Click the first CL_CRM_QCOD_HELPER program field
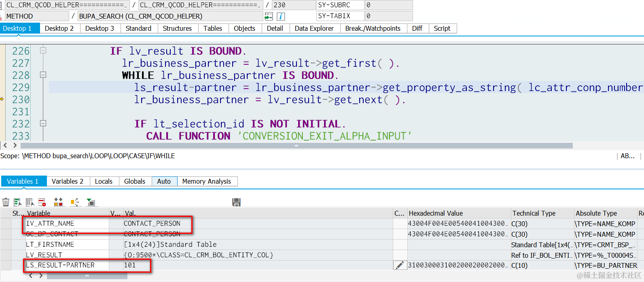Viewport: 644px width, 282px height. [67, 5]
